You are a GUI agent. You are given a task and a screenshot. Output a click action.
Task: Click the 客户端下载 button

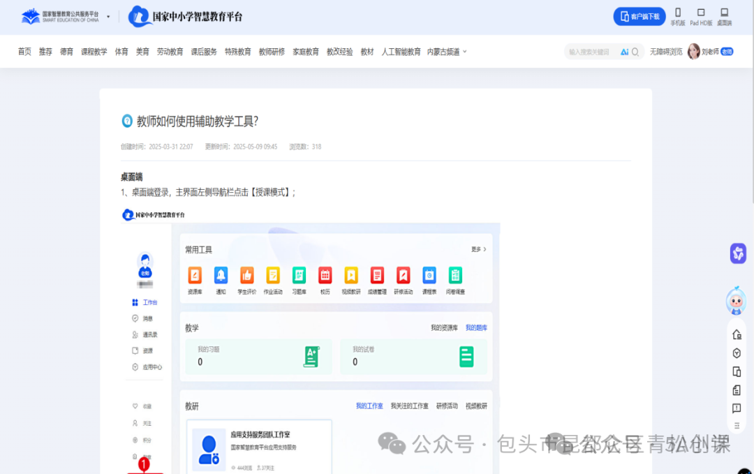click(x=639, y=16)
